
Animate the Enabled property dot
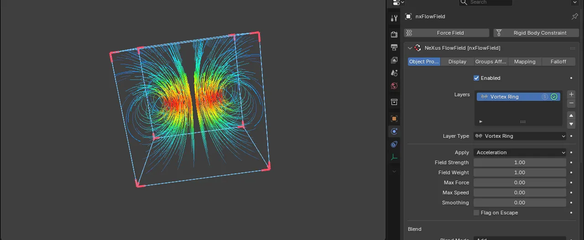click(571, 78)
